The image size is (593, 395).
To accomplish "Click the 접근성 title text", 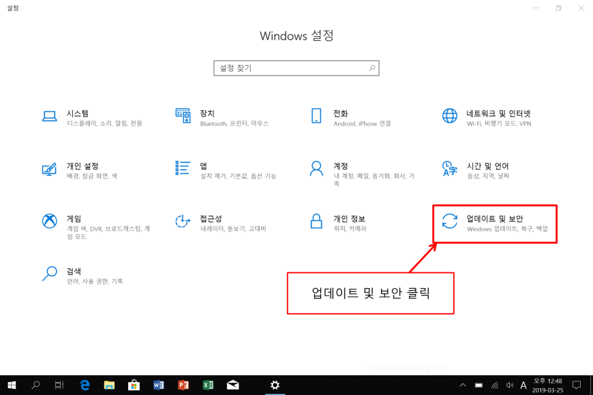I will [211, 219].
